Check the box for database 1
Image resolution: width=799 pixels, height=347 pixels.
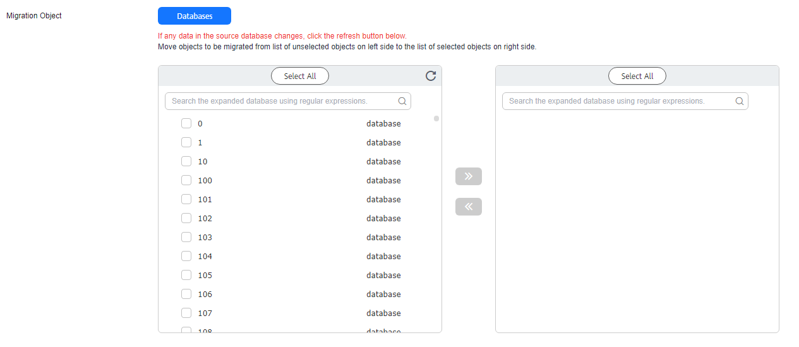click(186, 142)
